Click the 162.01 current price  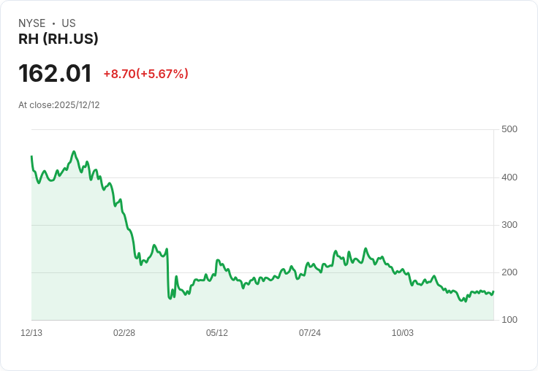(55, 74)
